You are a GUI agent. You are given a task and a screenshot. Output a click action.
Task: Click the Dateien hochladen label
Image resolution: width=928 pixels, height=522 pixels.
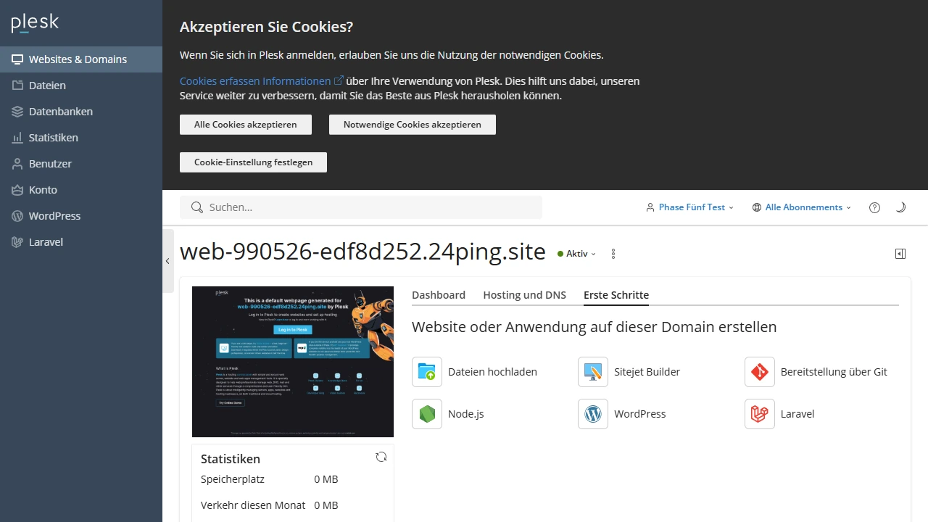[492, 372]
